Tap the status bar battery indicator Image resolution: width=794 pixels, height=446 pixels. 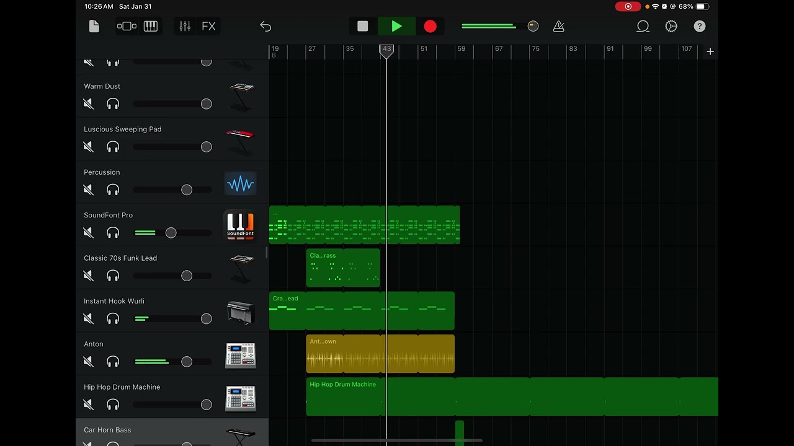tap(702, 6)
